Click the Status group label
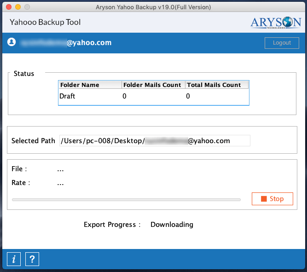 (24, 74)
